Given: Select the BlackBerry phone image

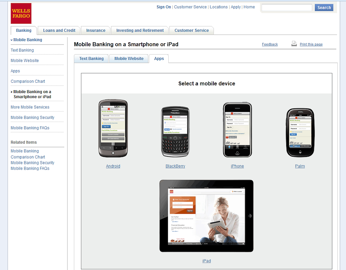Looking at the screenshot, I should [x=175, y=132].
